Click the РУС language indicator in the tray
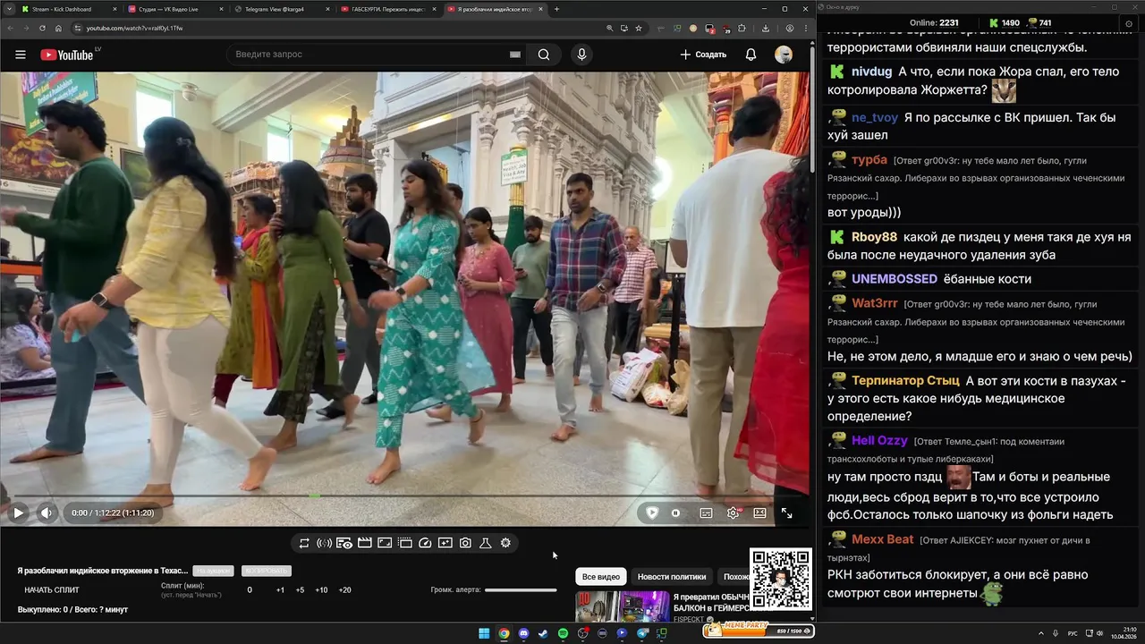This screenshot has width=1145, height=644. (1073, 633)
